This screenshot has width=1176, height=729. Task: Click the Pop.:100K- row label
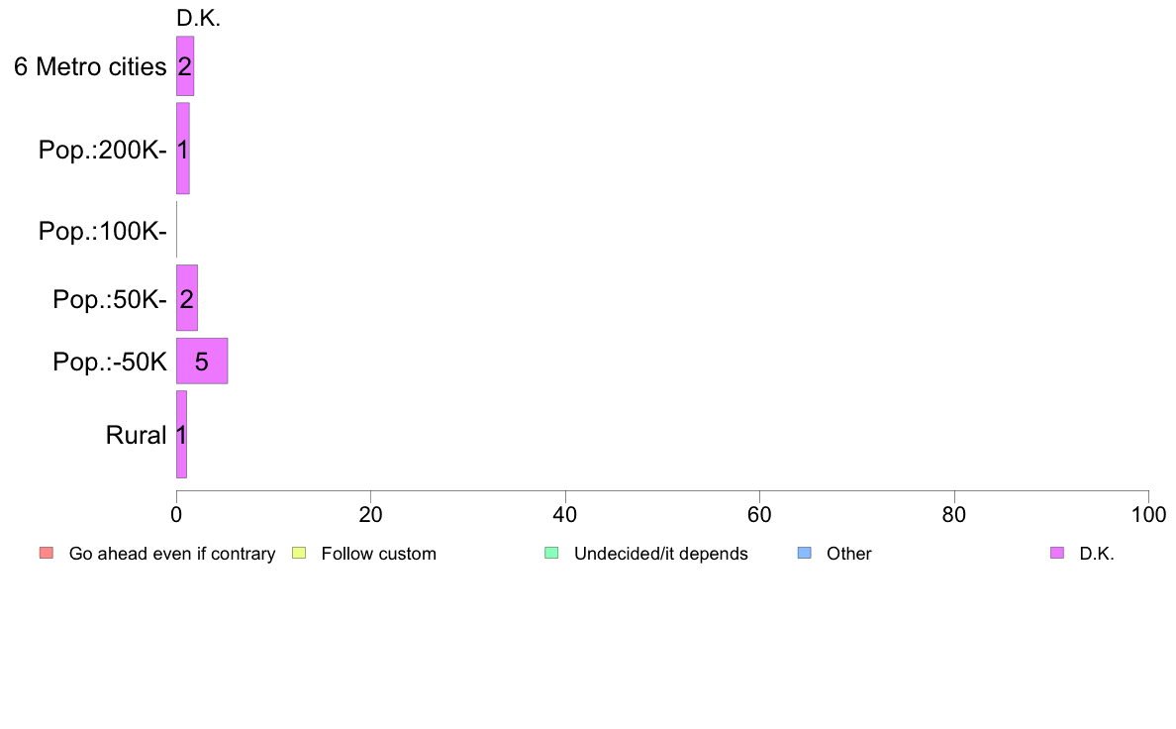click(x=103, y=231)
